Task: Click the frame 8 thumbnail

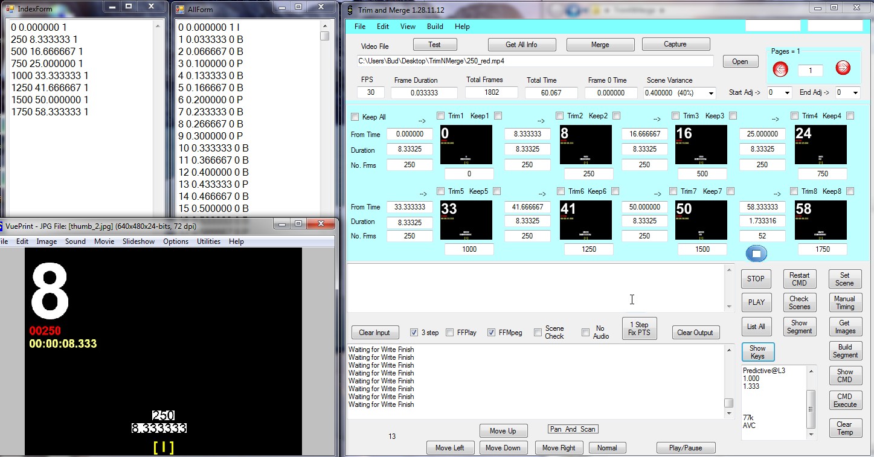Action: point(586,145)
